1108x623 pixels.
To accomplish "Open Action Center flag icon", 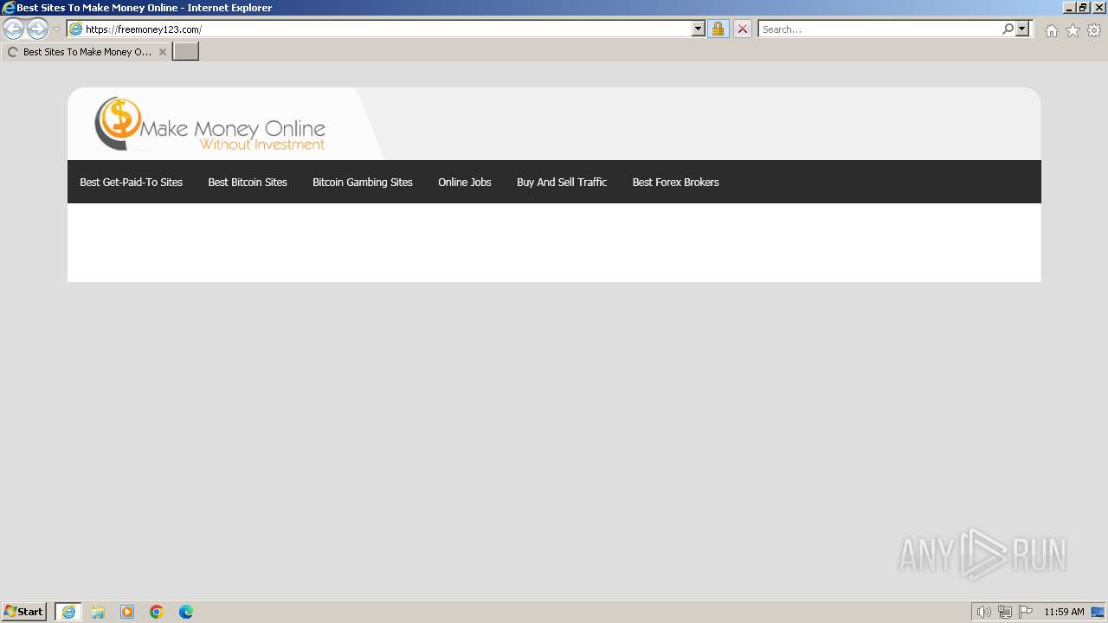I will tap(1026, 612).
